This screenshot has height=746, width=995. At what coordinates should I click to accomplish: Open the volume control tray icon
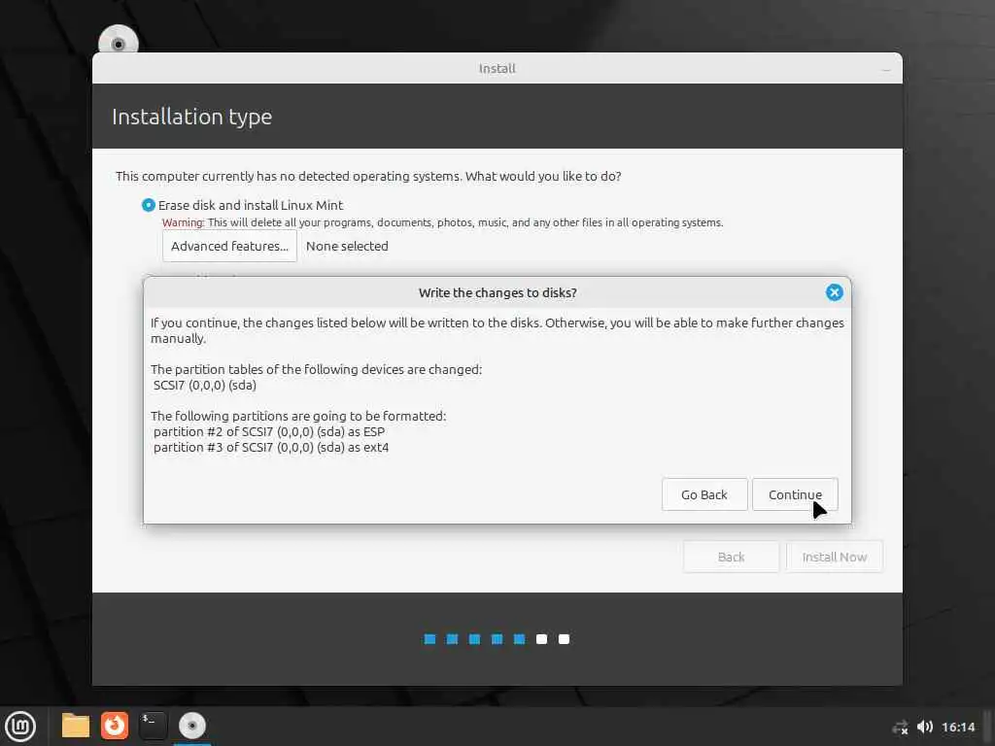(925, 727)
